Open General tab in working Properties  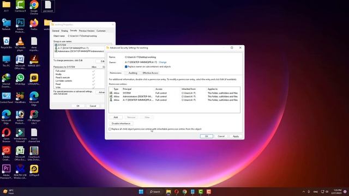[x=56, y=31]
